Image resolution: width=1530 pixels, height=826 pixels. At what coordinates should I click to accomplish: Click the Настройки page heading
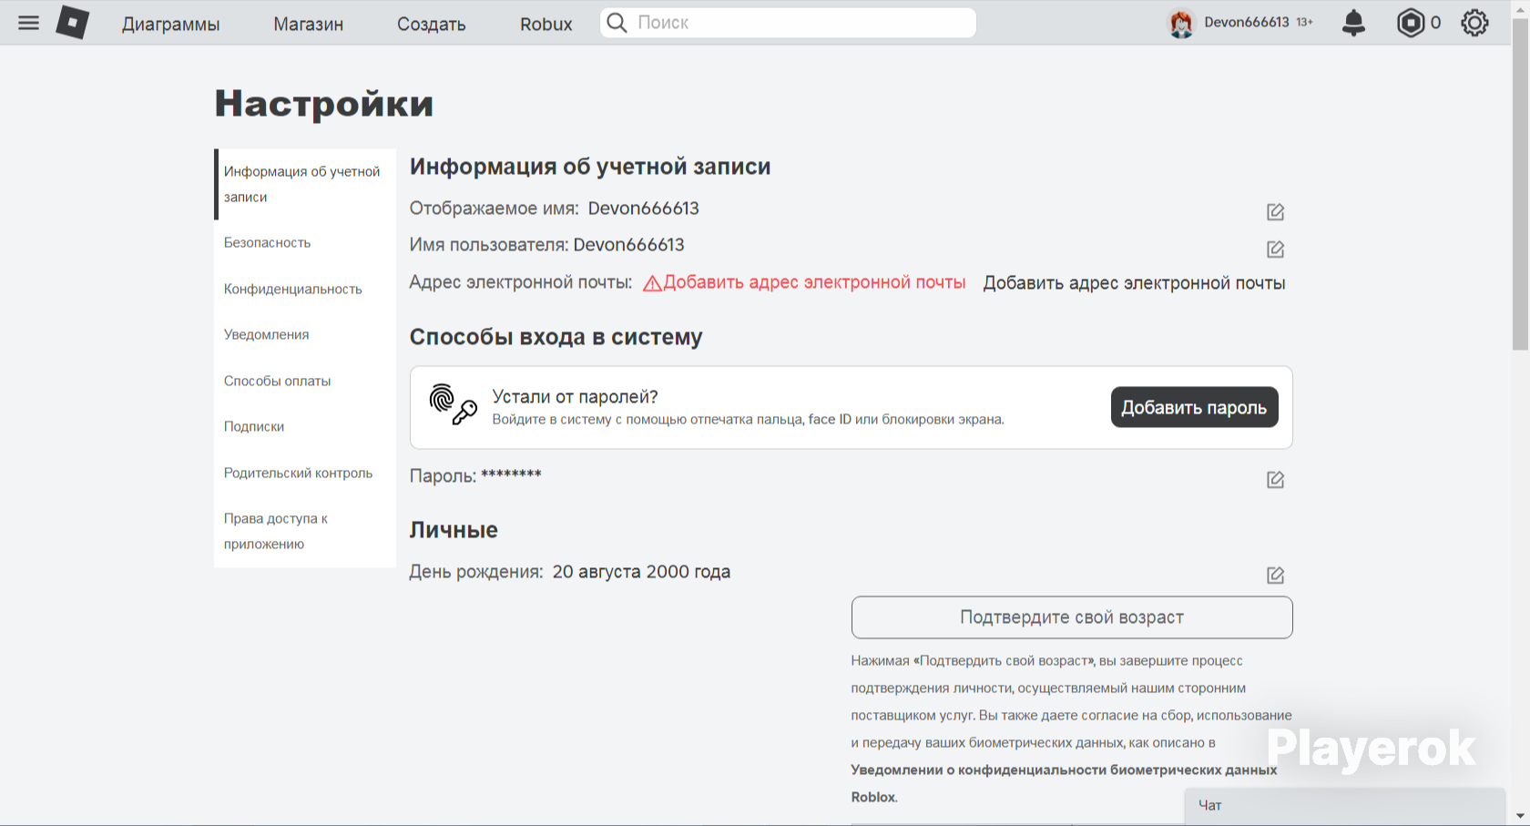pyautogui.click(x=324, y=104)
